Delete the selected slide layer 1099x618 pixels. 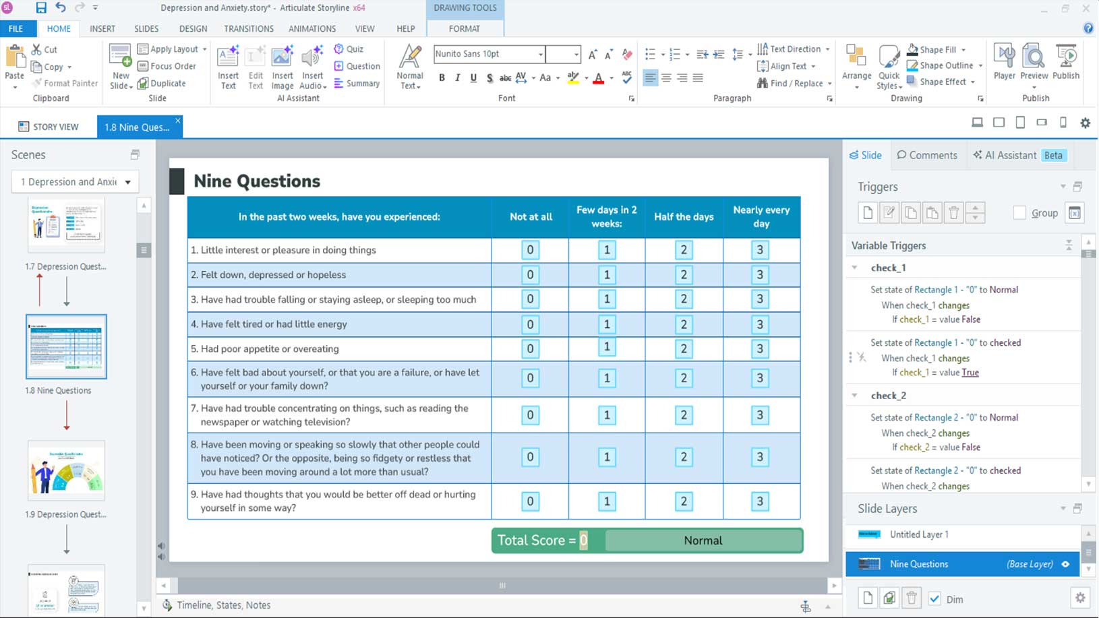[912, 598]
